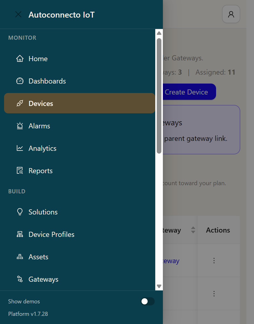Click the Solutions lightbulb icon

pyautogui.click(x=20, y=212)
